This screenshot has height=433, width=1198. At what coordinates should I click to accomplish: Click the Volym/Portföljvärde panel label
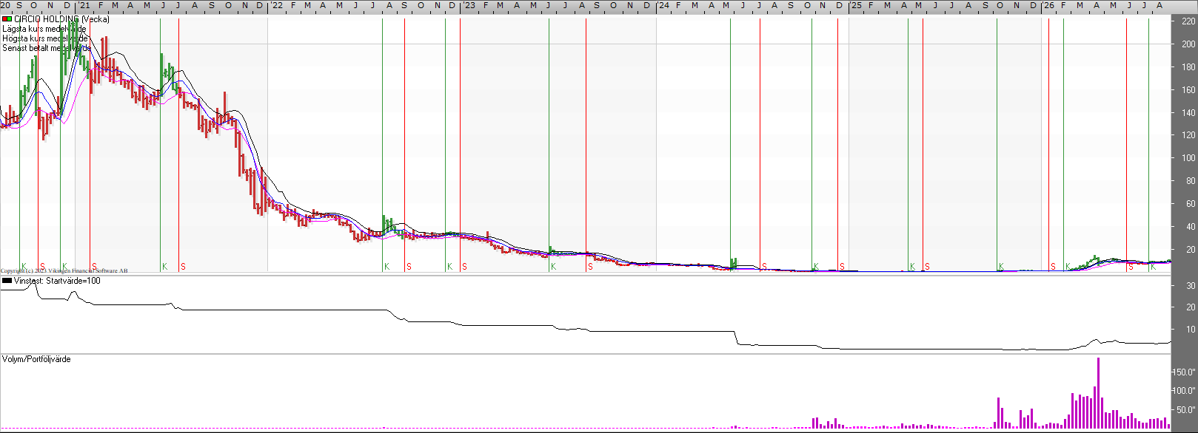[x=36, y=359]
